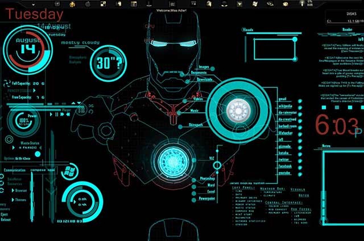
Task: Open the Documents folder launcher
Action: pyautogui.click(x=198, y=73)
